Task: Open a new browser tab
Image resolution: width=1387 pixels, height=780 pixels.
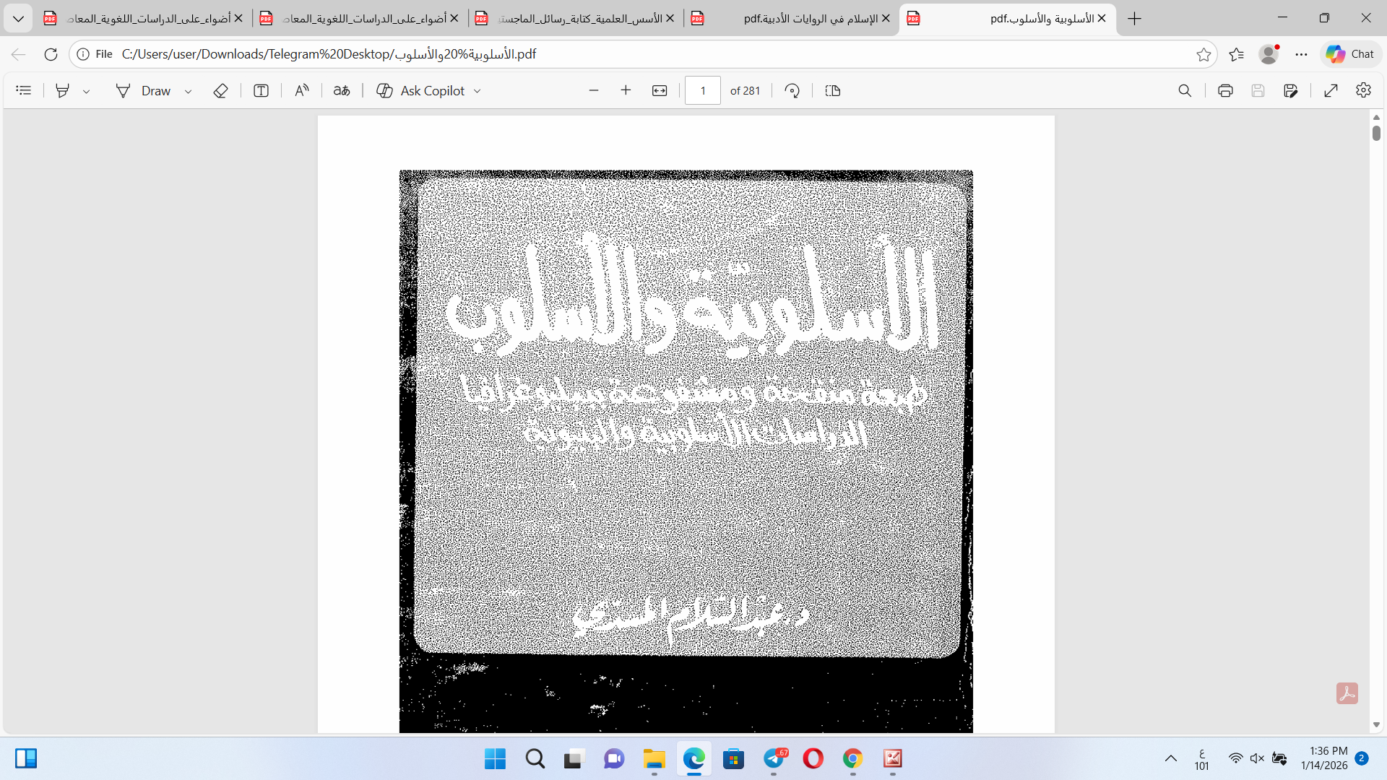Action: pos(1135,18)
